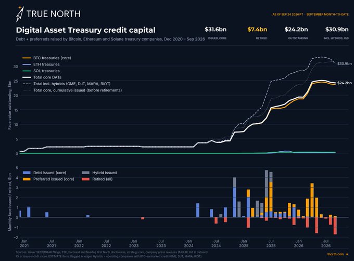The image size is (354, 261).
Task: Click the 'OUTSTANDING' caption
Action: (298, 38)
